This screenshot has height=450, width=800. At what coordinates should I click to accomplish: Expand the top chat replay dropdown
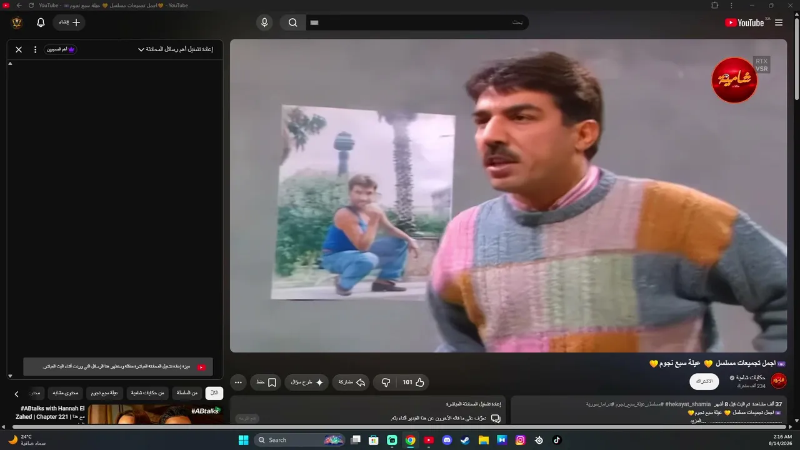click(175, 49)
